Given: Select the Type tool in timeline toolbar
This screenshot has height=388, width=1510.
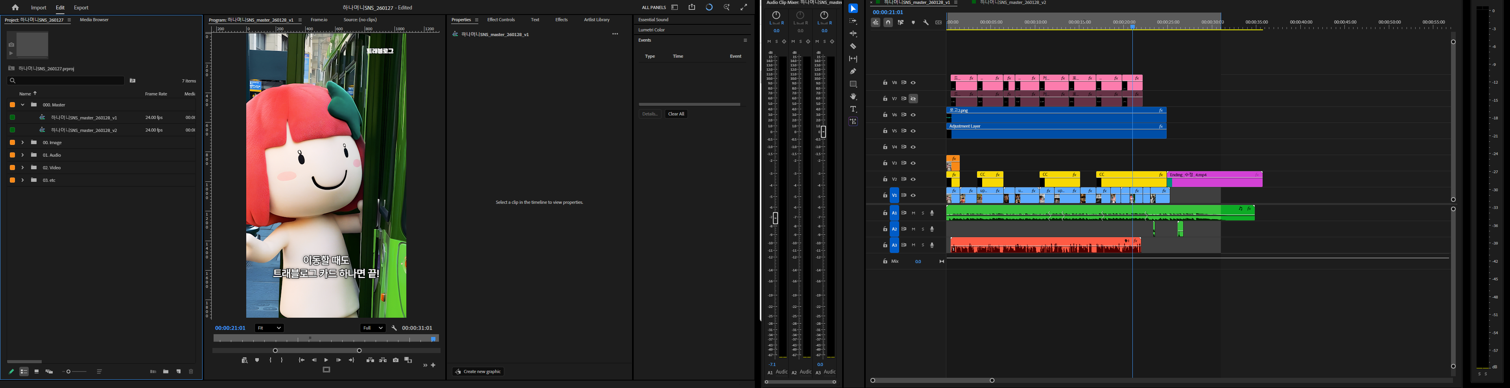Looking at the screenshot, I should click(x=853, y=109).
